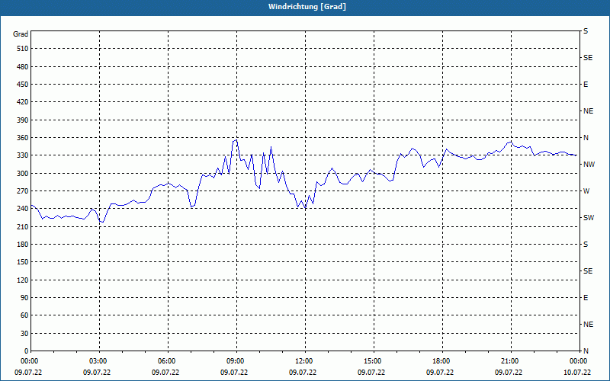610x381 pixels.
Task: Click the 09:00 time label
Action: pos(235,360)
